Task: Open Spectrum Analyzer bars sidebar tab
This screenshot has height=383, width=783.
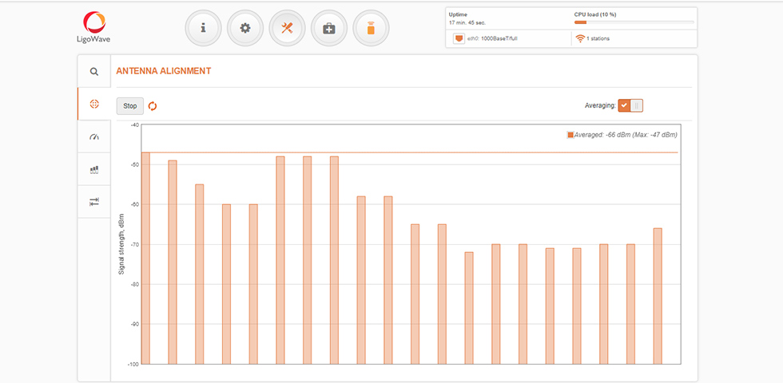Action: click(x=94, y=169)
